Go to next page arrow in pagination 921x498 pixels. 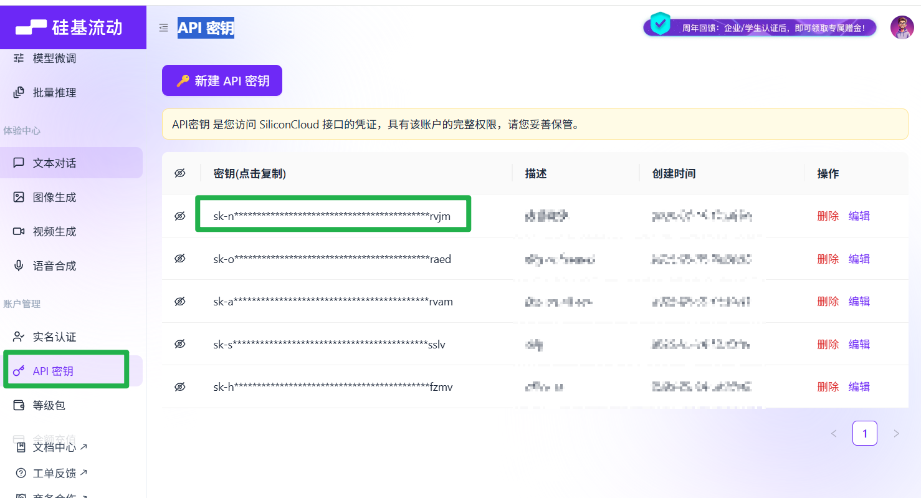[x=896, y=433]
